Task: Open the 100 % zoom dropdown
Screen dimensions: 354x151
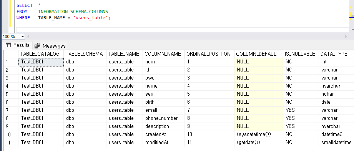Action: [23, 37]
